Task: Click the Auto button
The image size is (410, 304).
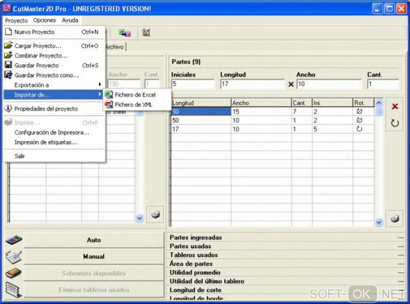Action: [x=94, y=240]
